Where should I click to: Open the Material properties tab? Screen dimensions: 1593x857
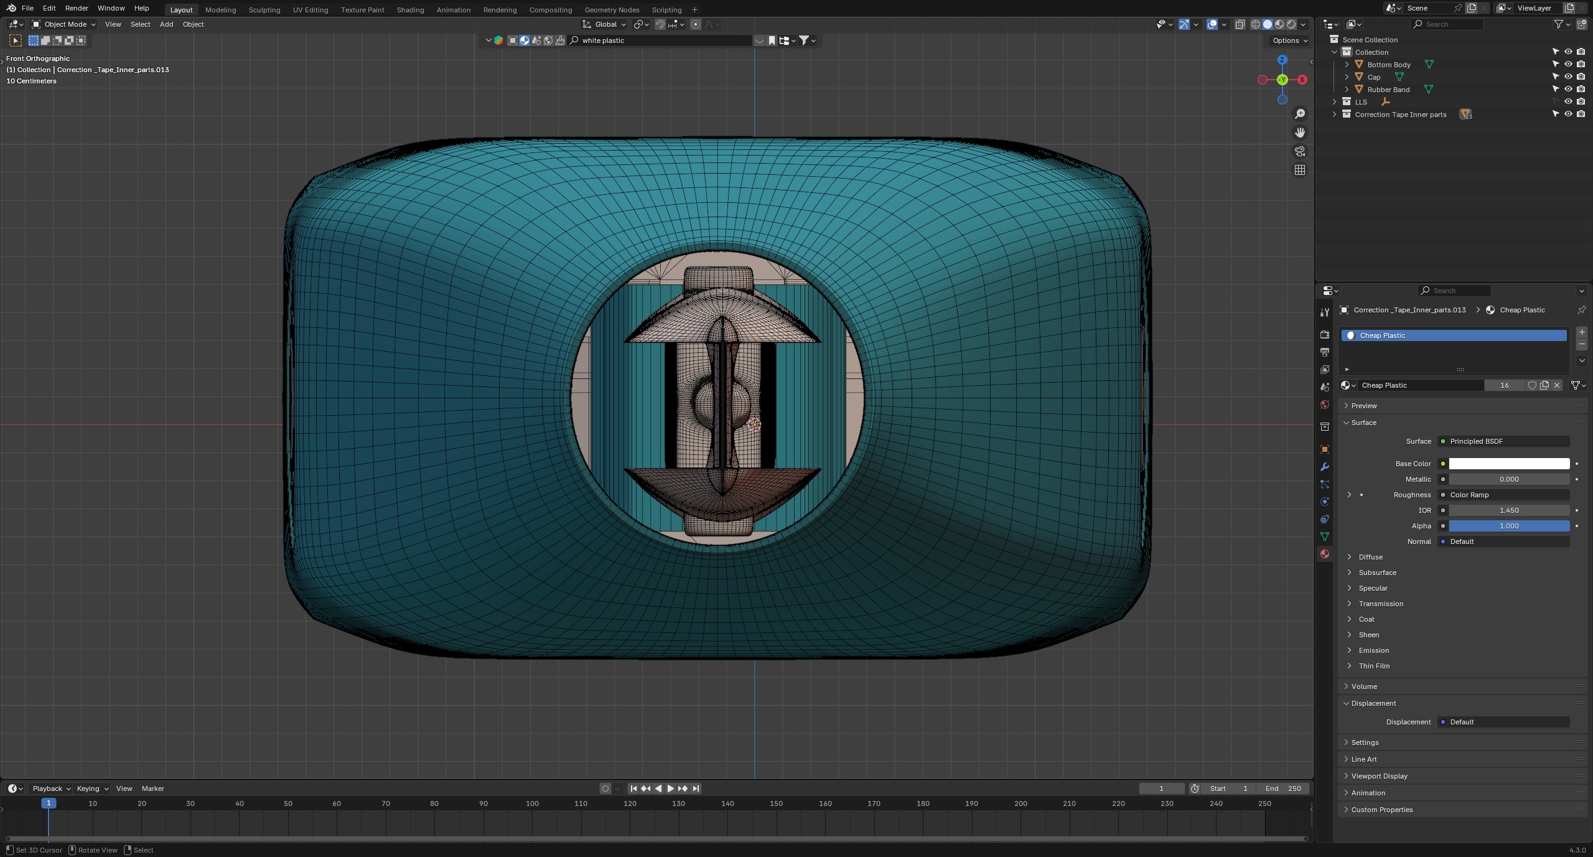[x=1325, y=554]
